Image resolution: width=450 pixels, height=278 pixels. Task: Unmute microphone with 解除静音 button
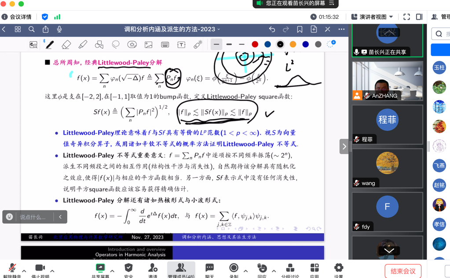12,270
